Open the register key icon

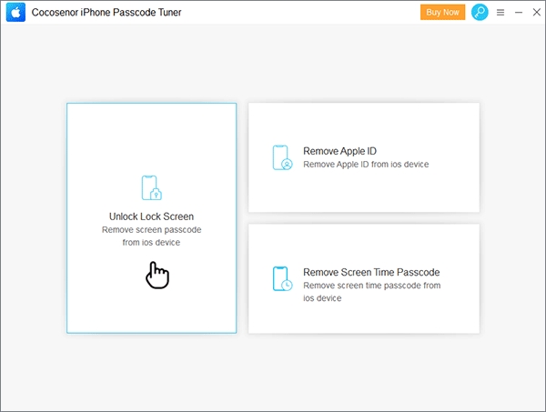[x=480, y=12]
